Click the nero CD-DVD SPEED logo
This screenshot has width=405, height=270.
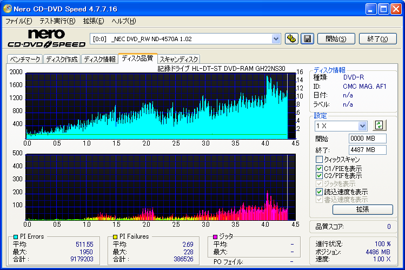point(47,38)
